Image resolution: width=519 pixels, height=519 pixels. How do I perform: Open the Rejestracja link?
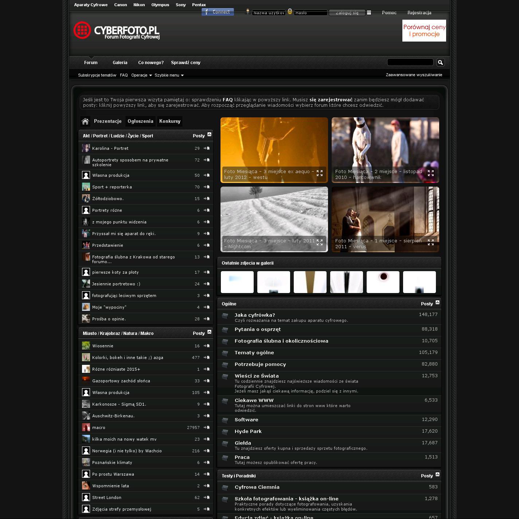(x=419, y=13)
